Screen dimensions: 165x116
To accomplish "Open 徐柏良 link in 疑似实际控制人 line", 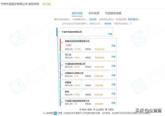I will tap(93, 20).
